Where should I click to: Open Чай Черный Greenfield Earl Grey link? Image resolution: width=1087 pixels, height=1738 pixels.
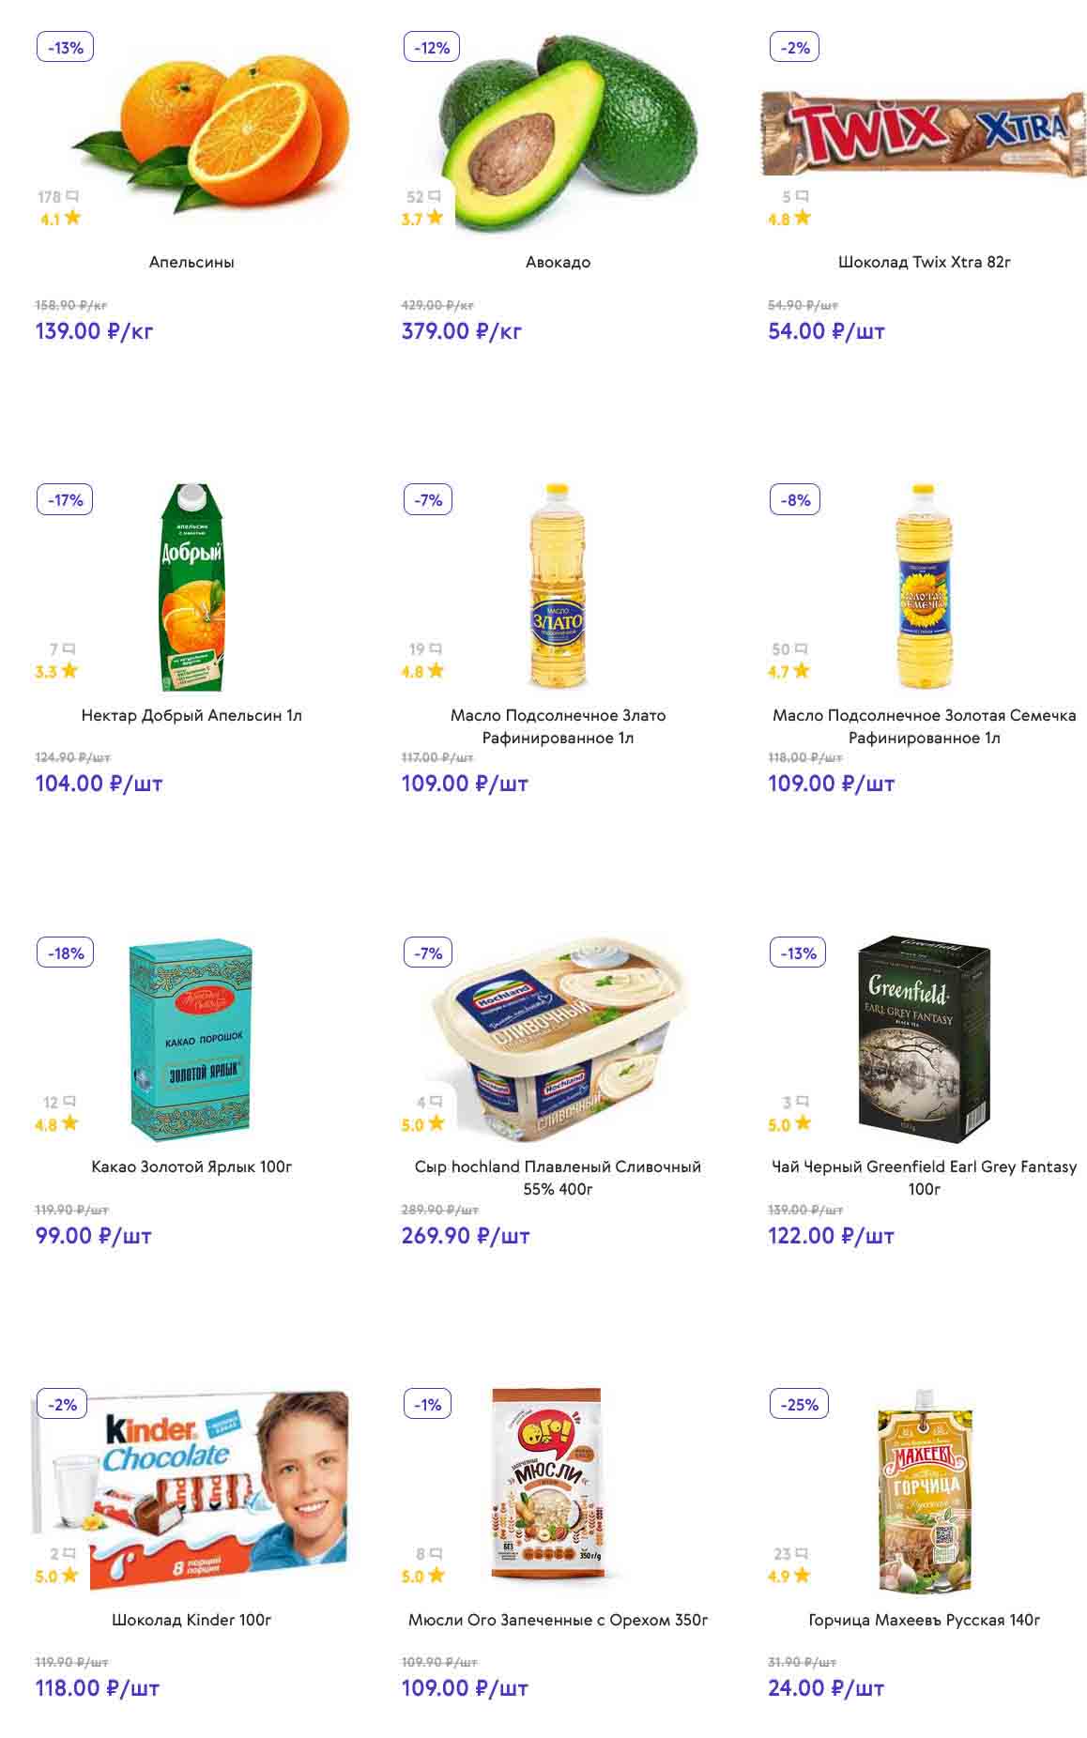(924, 1177)
